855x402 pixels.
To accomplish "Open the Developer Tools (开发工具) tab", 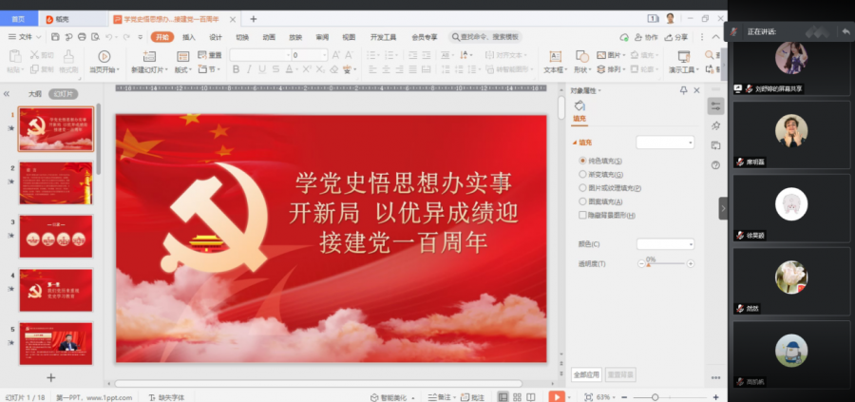I will click(x=384, y=37).
